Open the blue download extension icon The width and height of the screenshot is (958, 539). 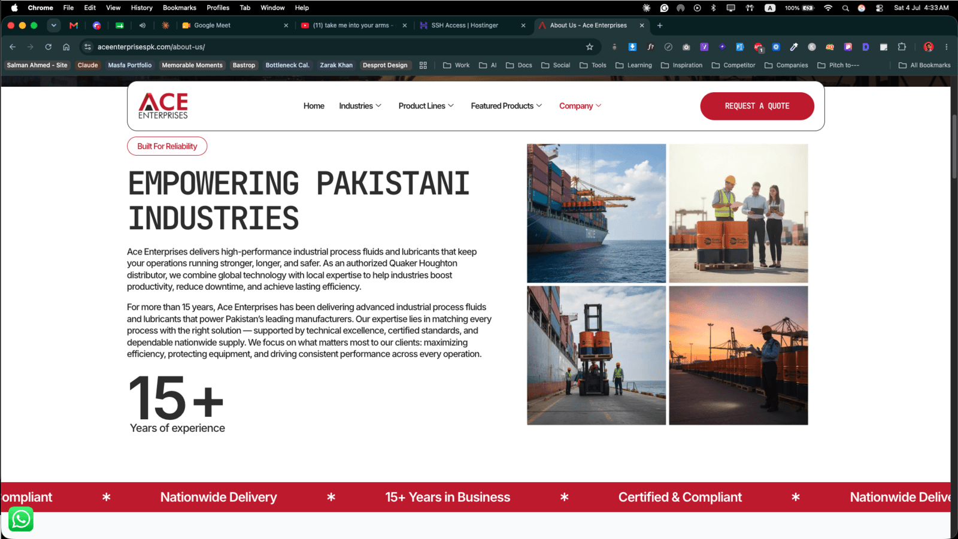[632, 47]
